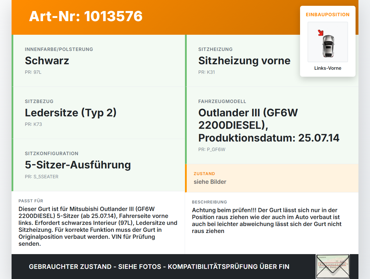Click the 'ZUSTAND' label
This screenshot has height=279, width=370.
pyautogui.click(x=204, y=174)
